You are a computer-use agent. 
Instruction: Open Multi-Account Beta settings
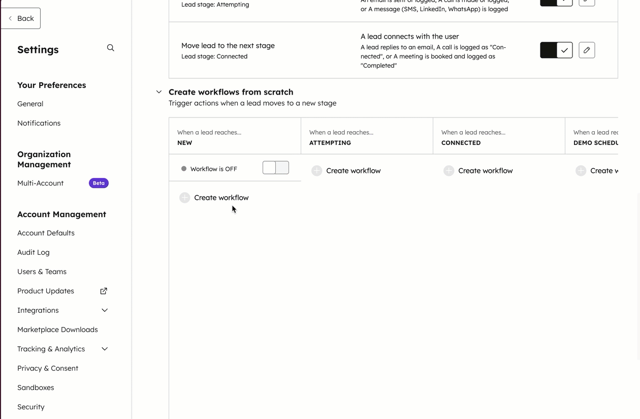pyautogui.click(x=41, y=183)
